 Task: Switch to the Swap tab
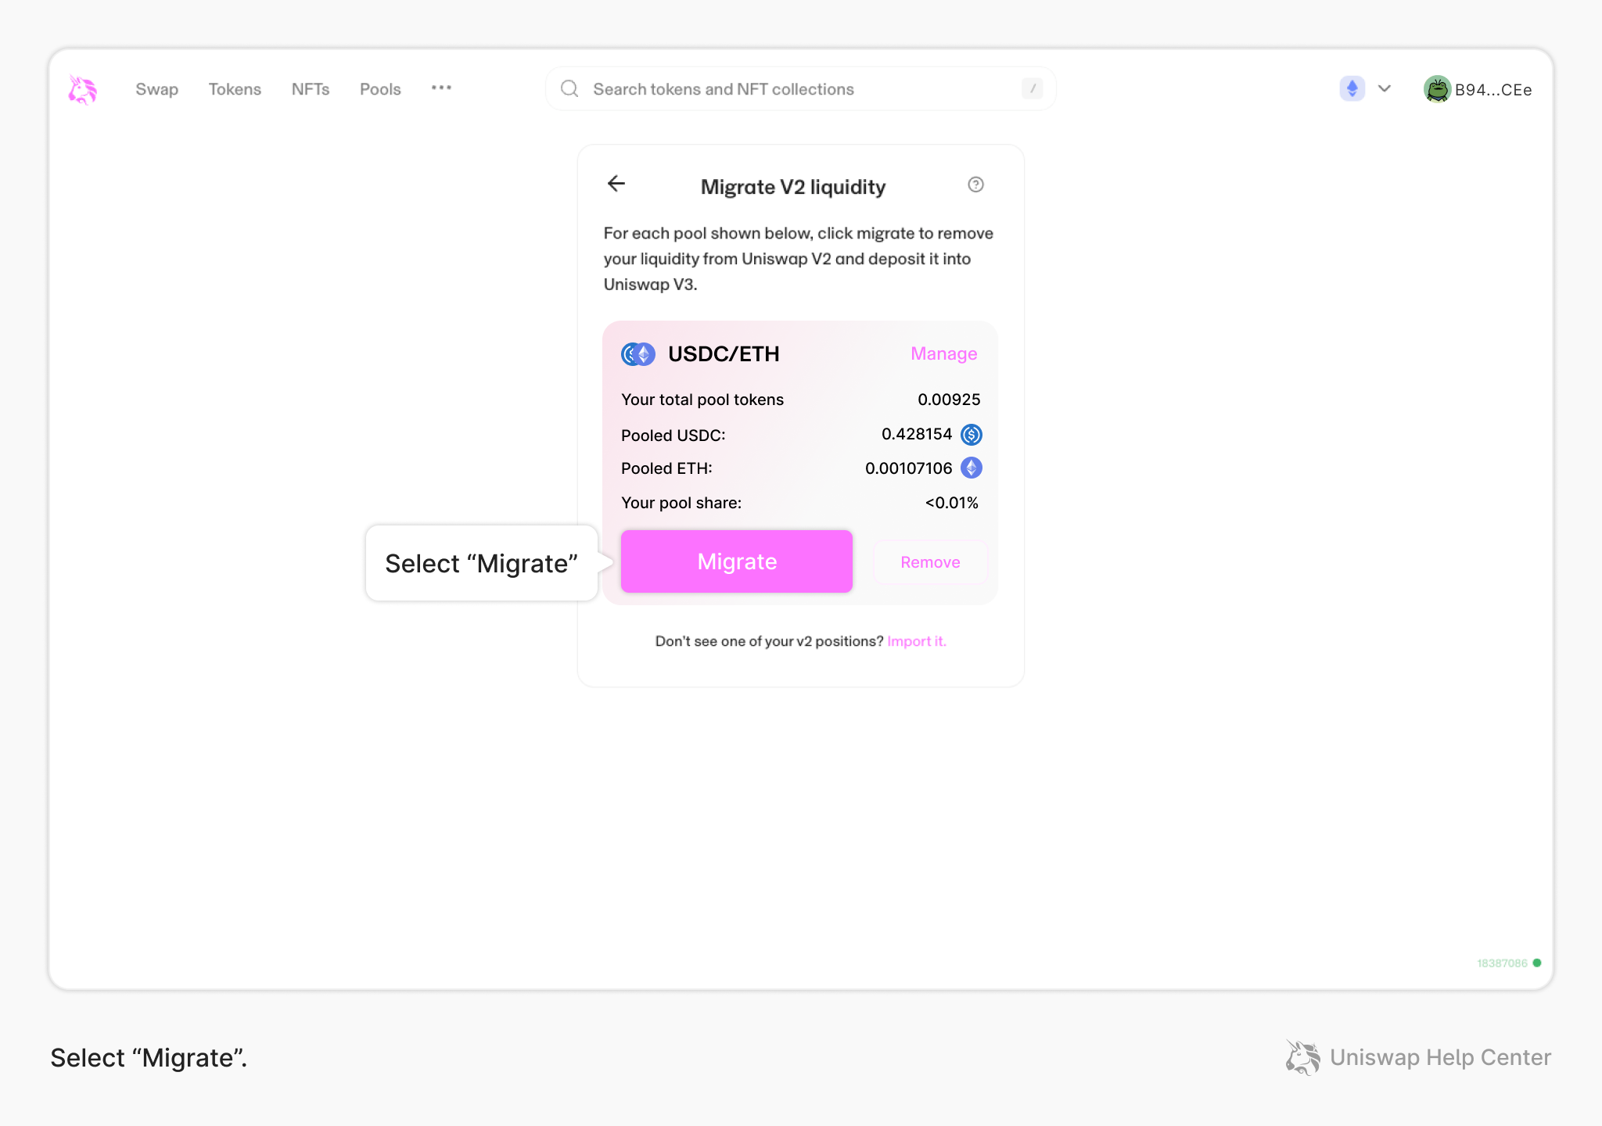(156, 89)
